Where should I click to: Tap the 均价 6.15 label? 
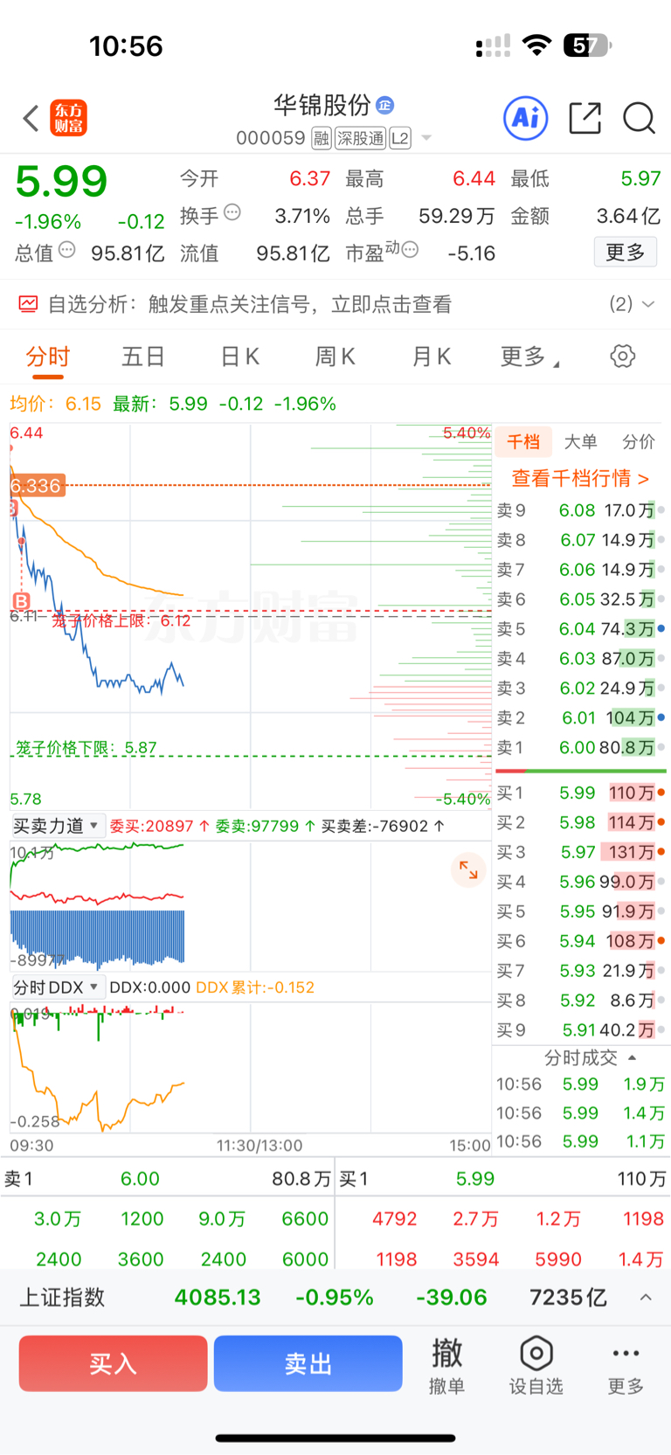click(x=55, y=404)
